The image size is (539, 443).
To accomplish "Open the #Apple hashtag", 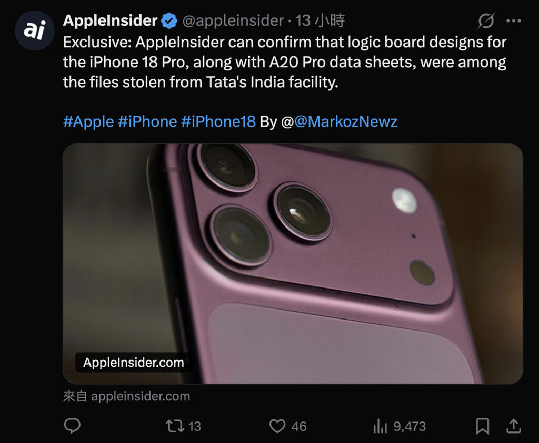I will [88, 122].
